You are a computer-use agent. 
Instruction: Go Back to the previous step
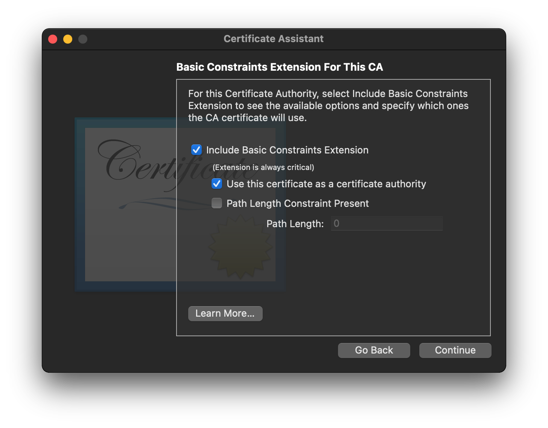pyautogui.click(x=374, y=350)
